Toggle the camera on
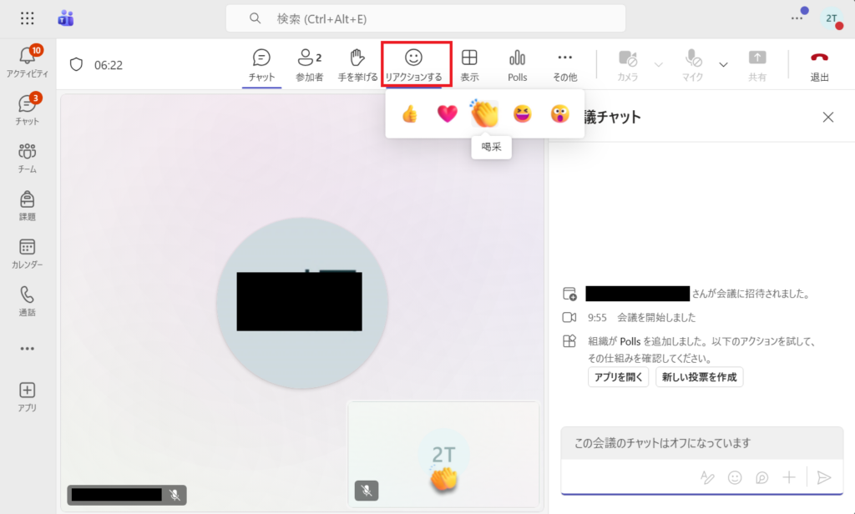This screenshot has height=514, width=855. [628, 65]
